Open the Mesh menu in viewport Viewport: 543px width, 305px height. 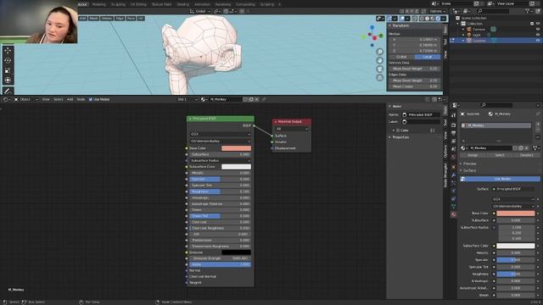coord(93,19)
